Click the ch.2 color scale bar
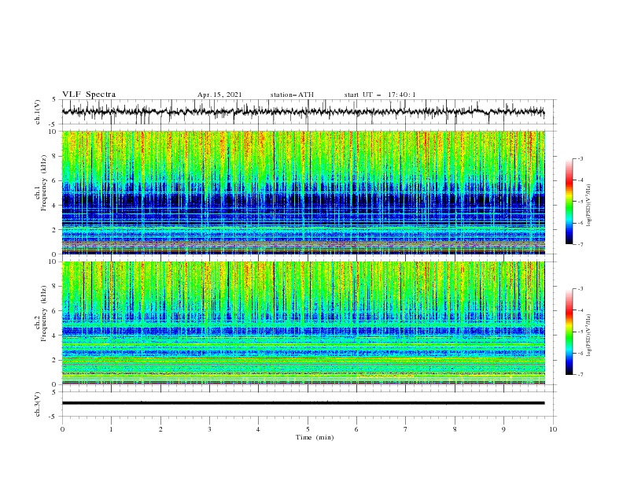 (569, 332)
